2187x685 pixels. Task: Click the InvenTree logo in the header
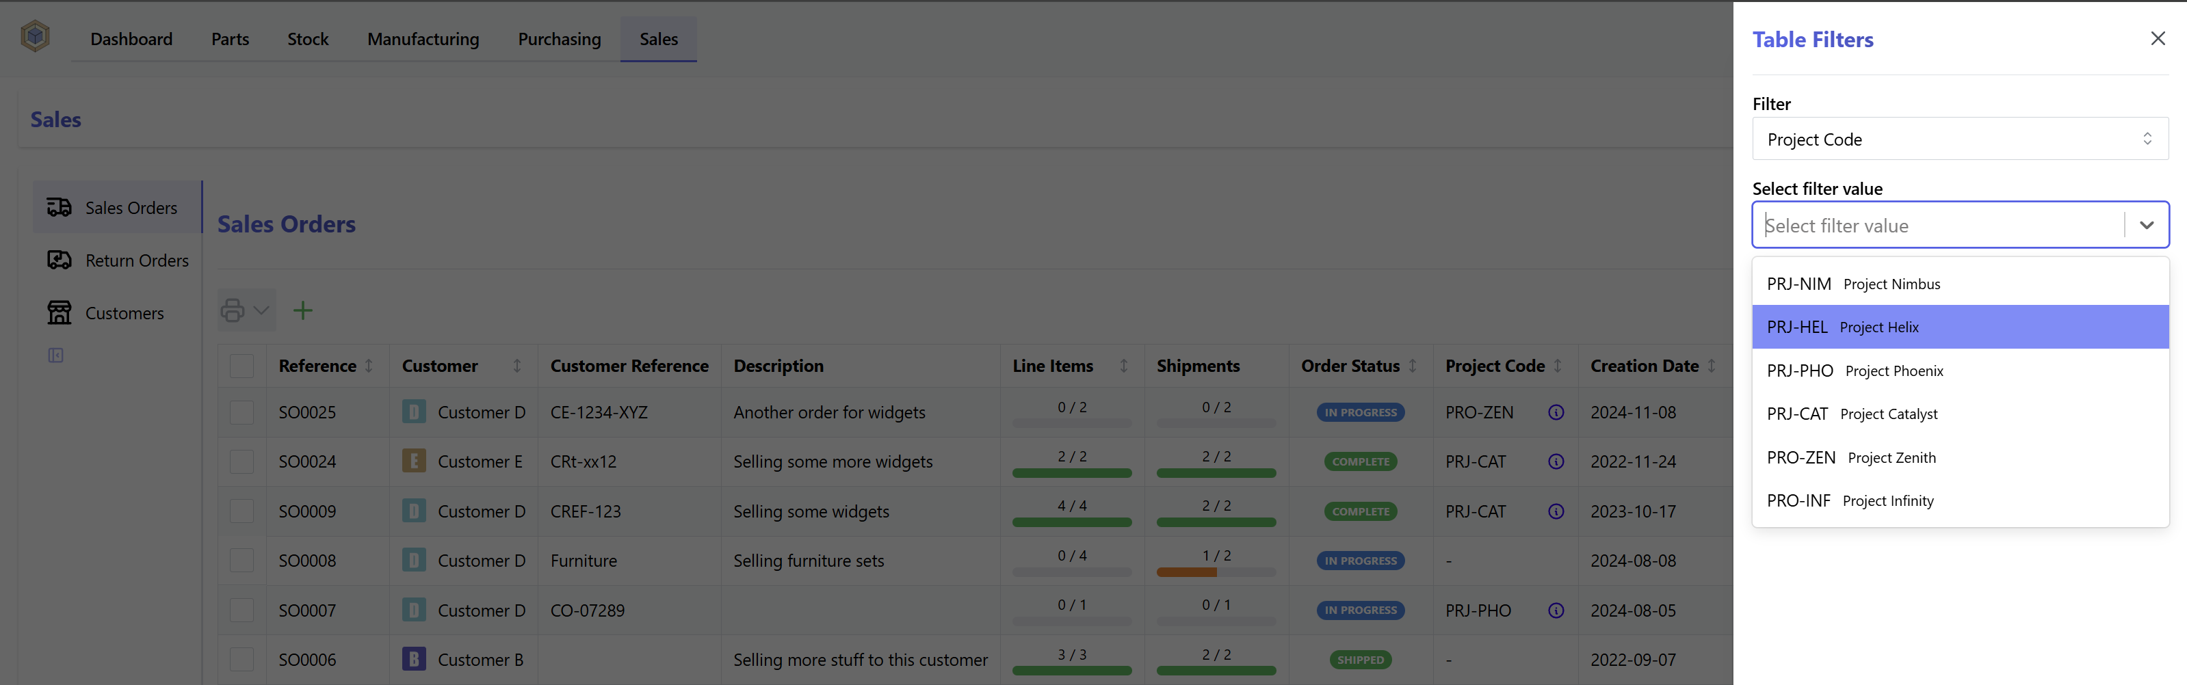[x=34, y=36]
